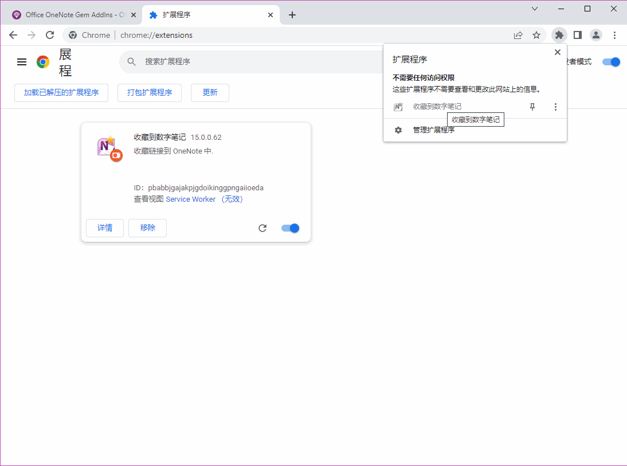627x466 pixels.
Task: Maximize the Chrome window
Action: pos(587,9)
